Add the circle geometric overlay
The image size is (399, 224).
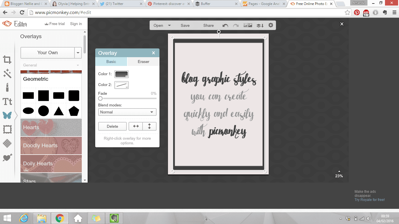pos(44,111)
